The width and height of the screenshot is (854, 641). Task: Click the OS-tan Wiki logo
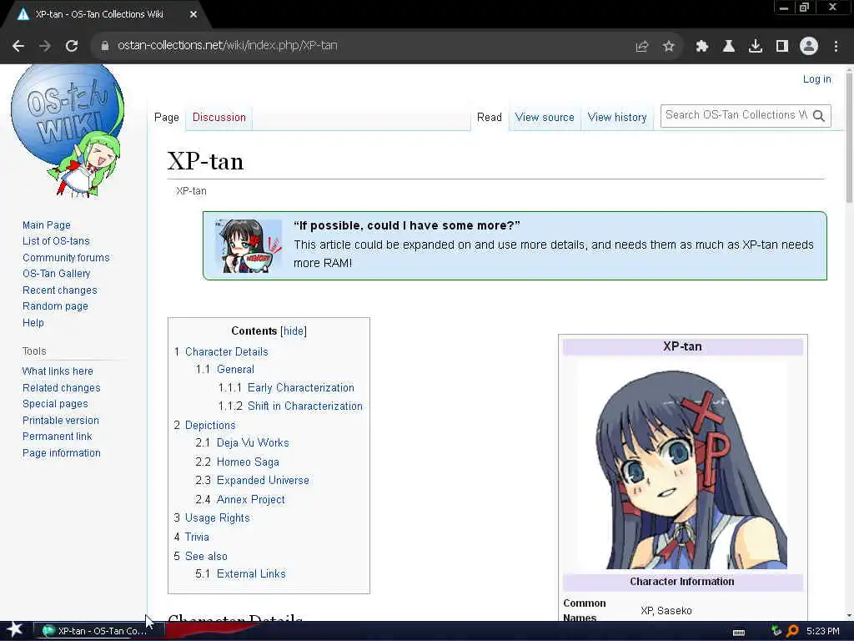(x=68, y=131)
